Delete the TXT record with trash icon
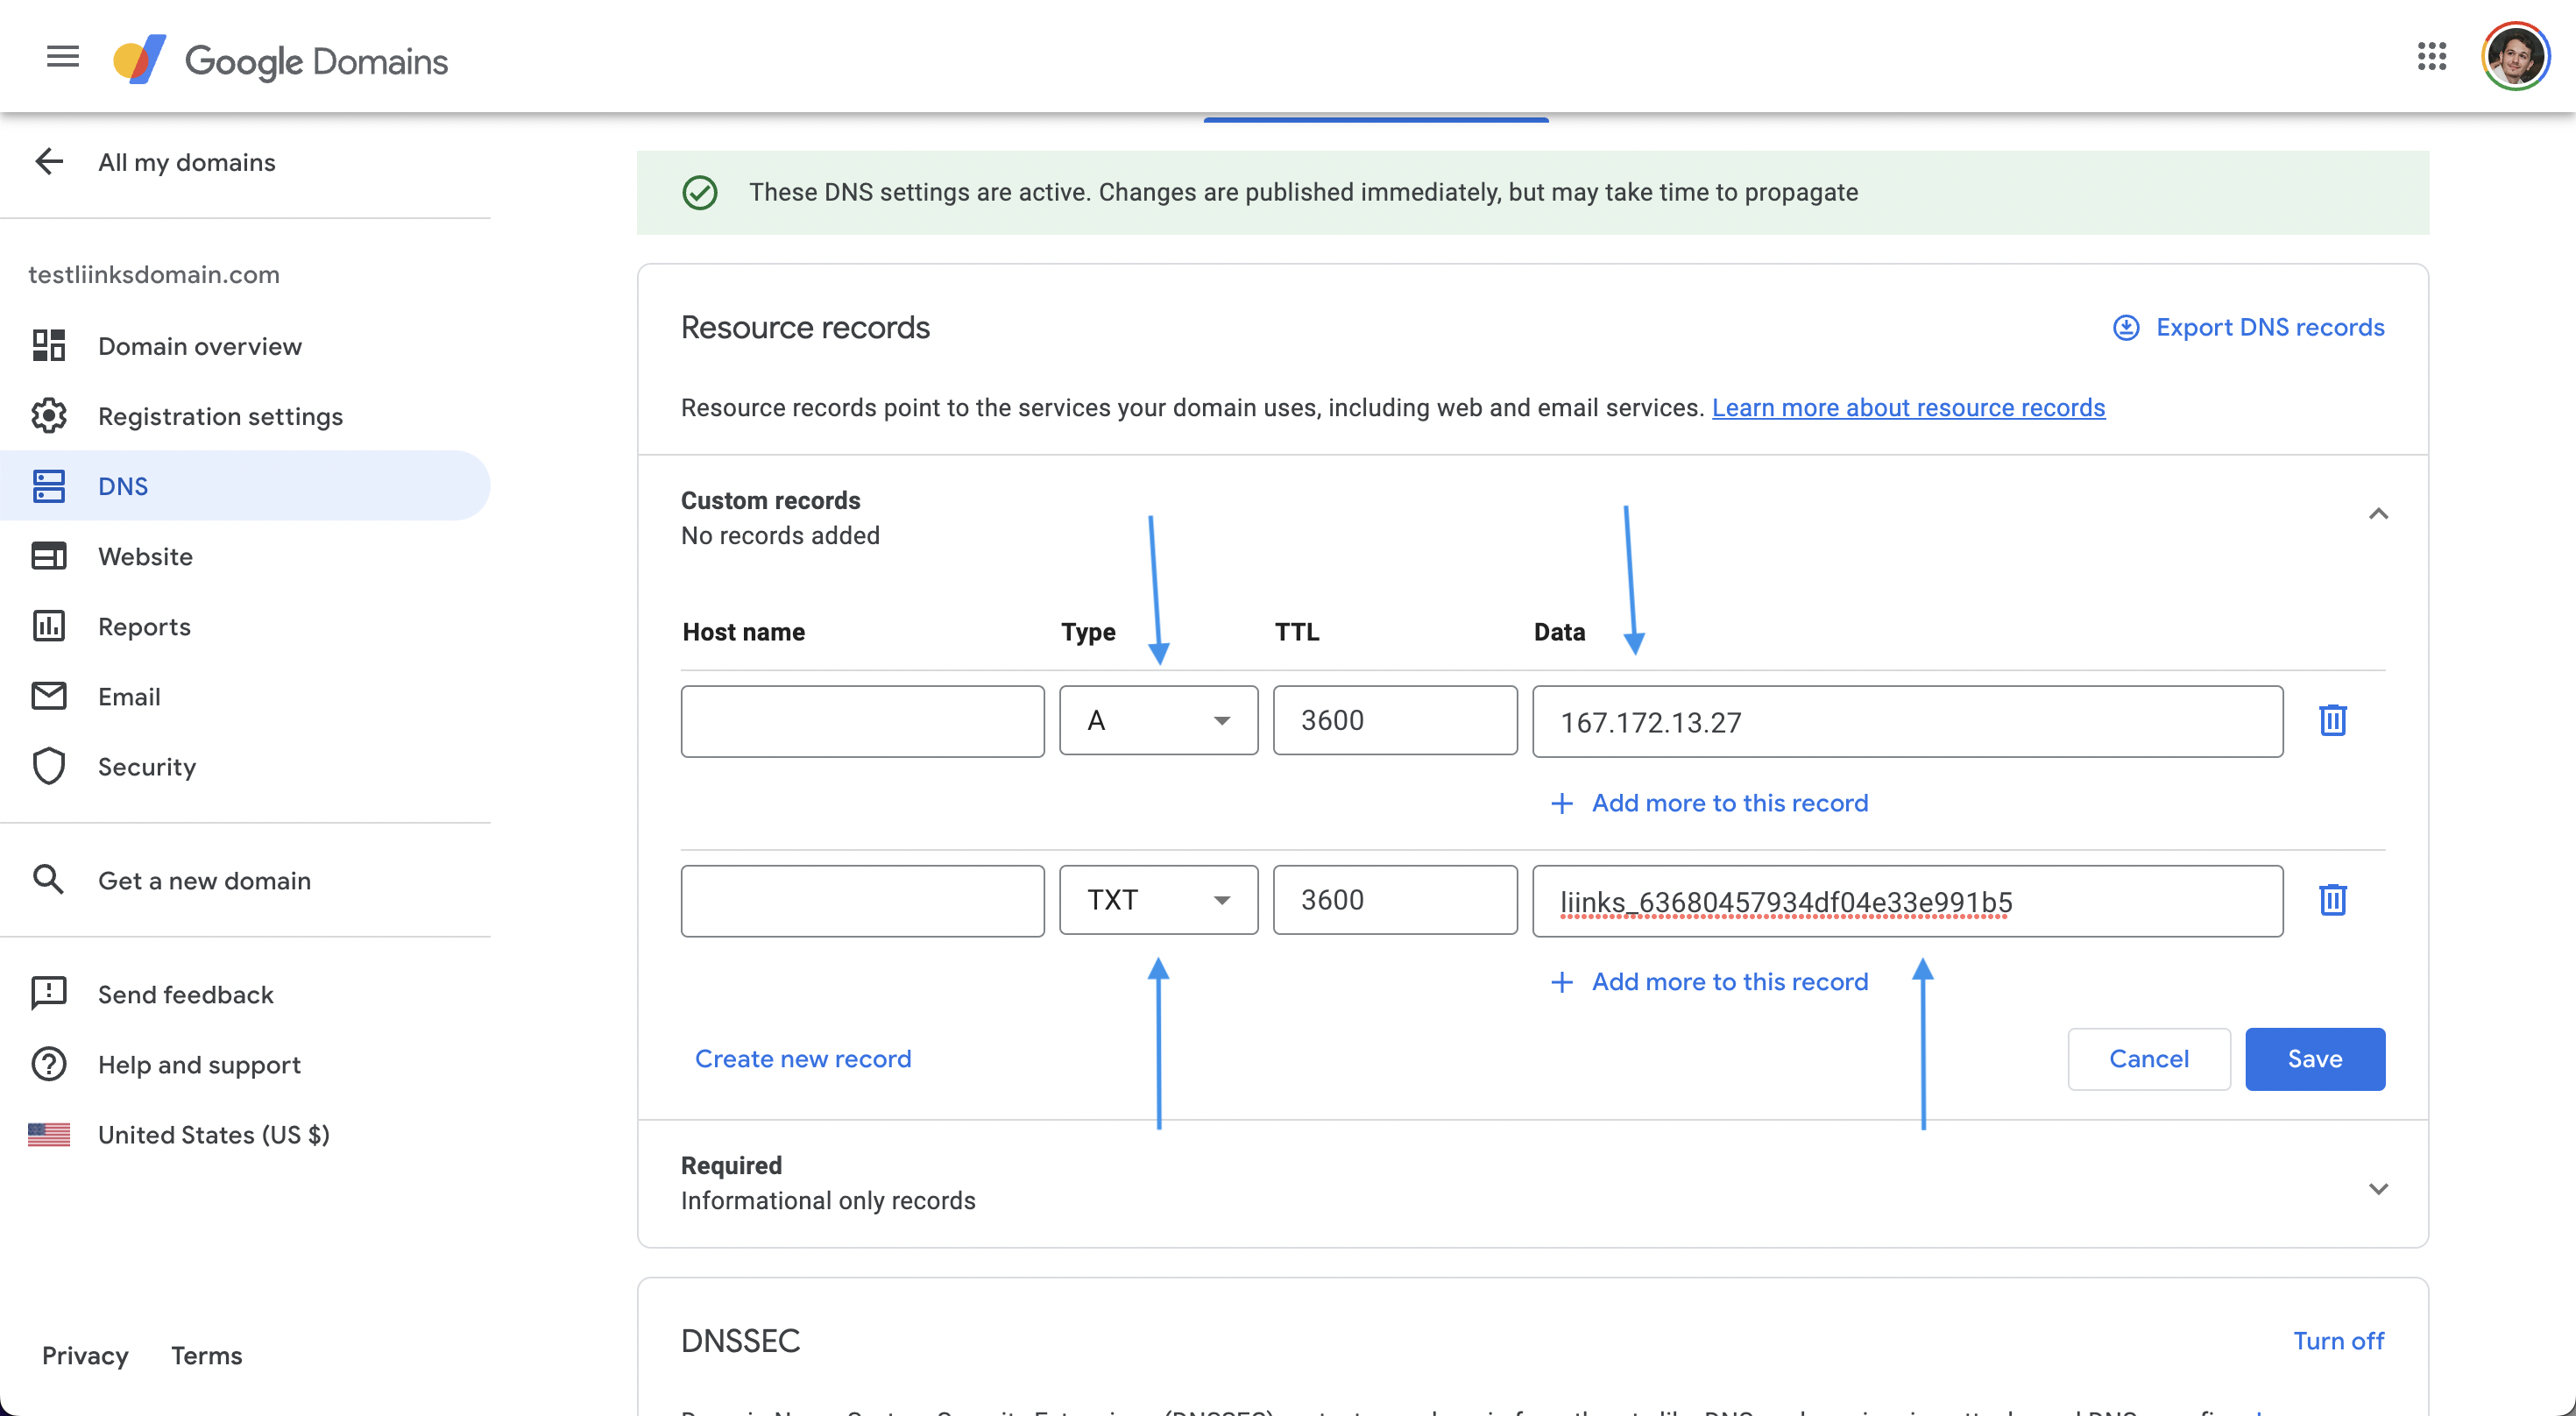 pos(2332,900)
